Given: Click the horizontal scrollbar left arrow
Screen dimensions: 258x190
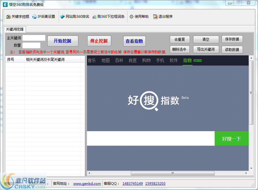Looking at the screenshot, I should coord(89,173).
